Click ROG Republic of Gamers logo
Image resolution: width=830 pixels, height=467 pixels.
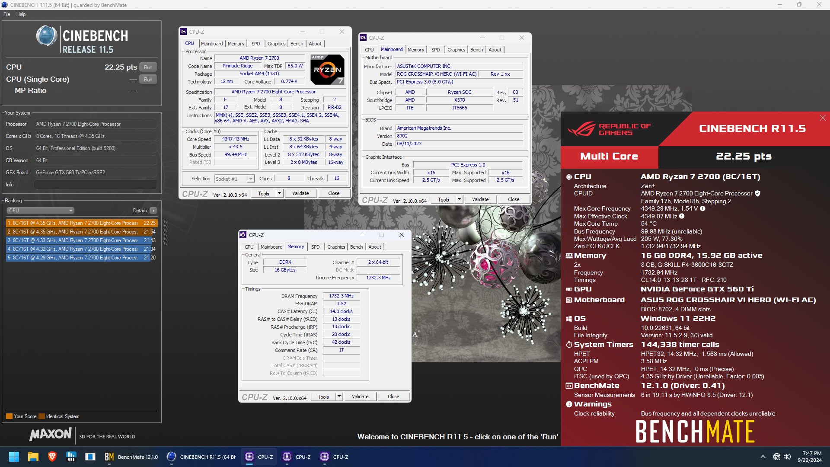(x=610, y=129)
